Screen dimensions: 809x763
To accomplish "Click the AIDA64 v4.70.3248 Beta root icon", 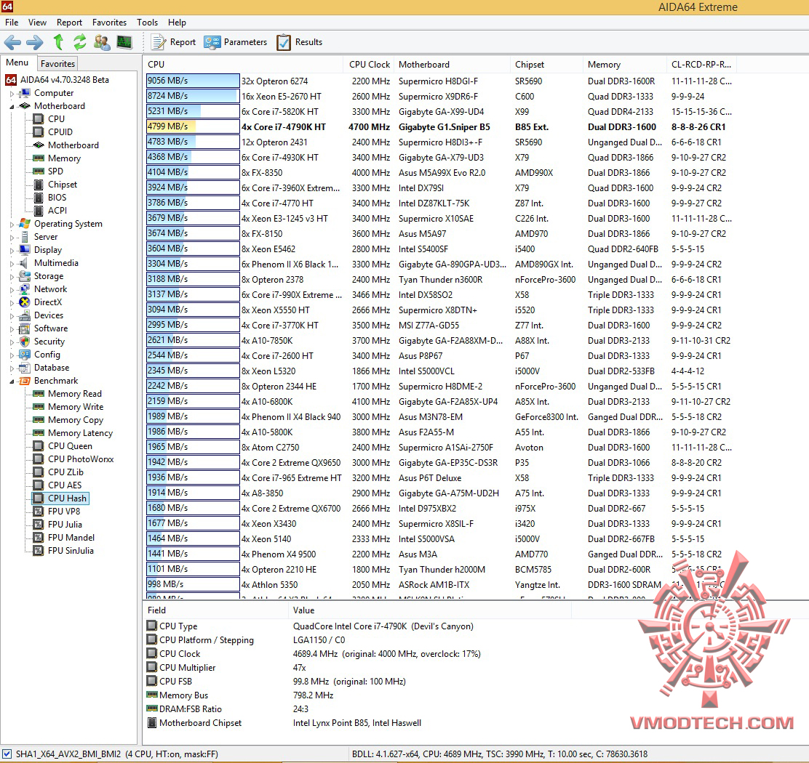I will click(11, 80).
